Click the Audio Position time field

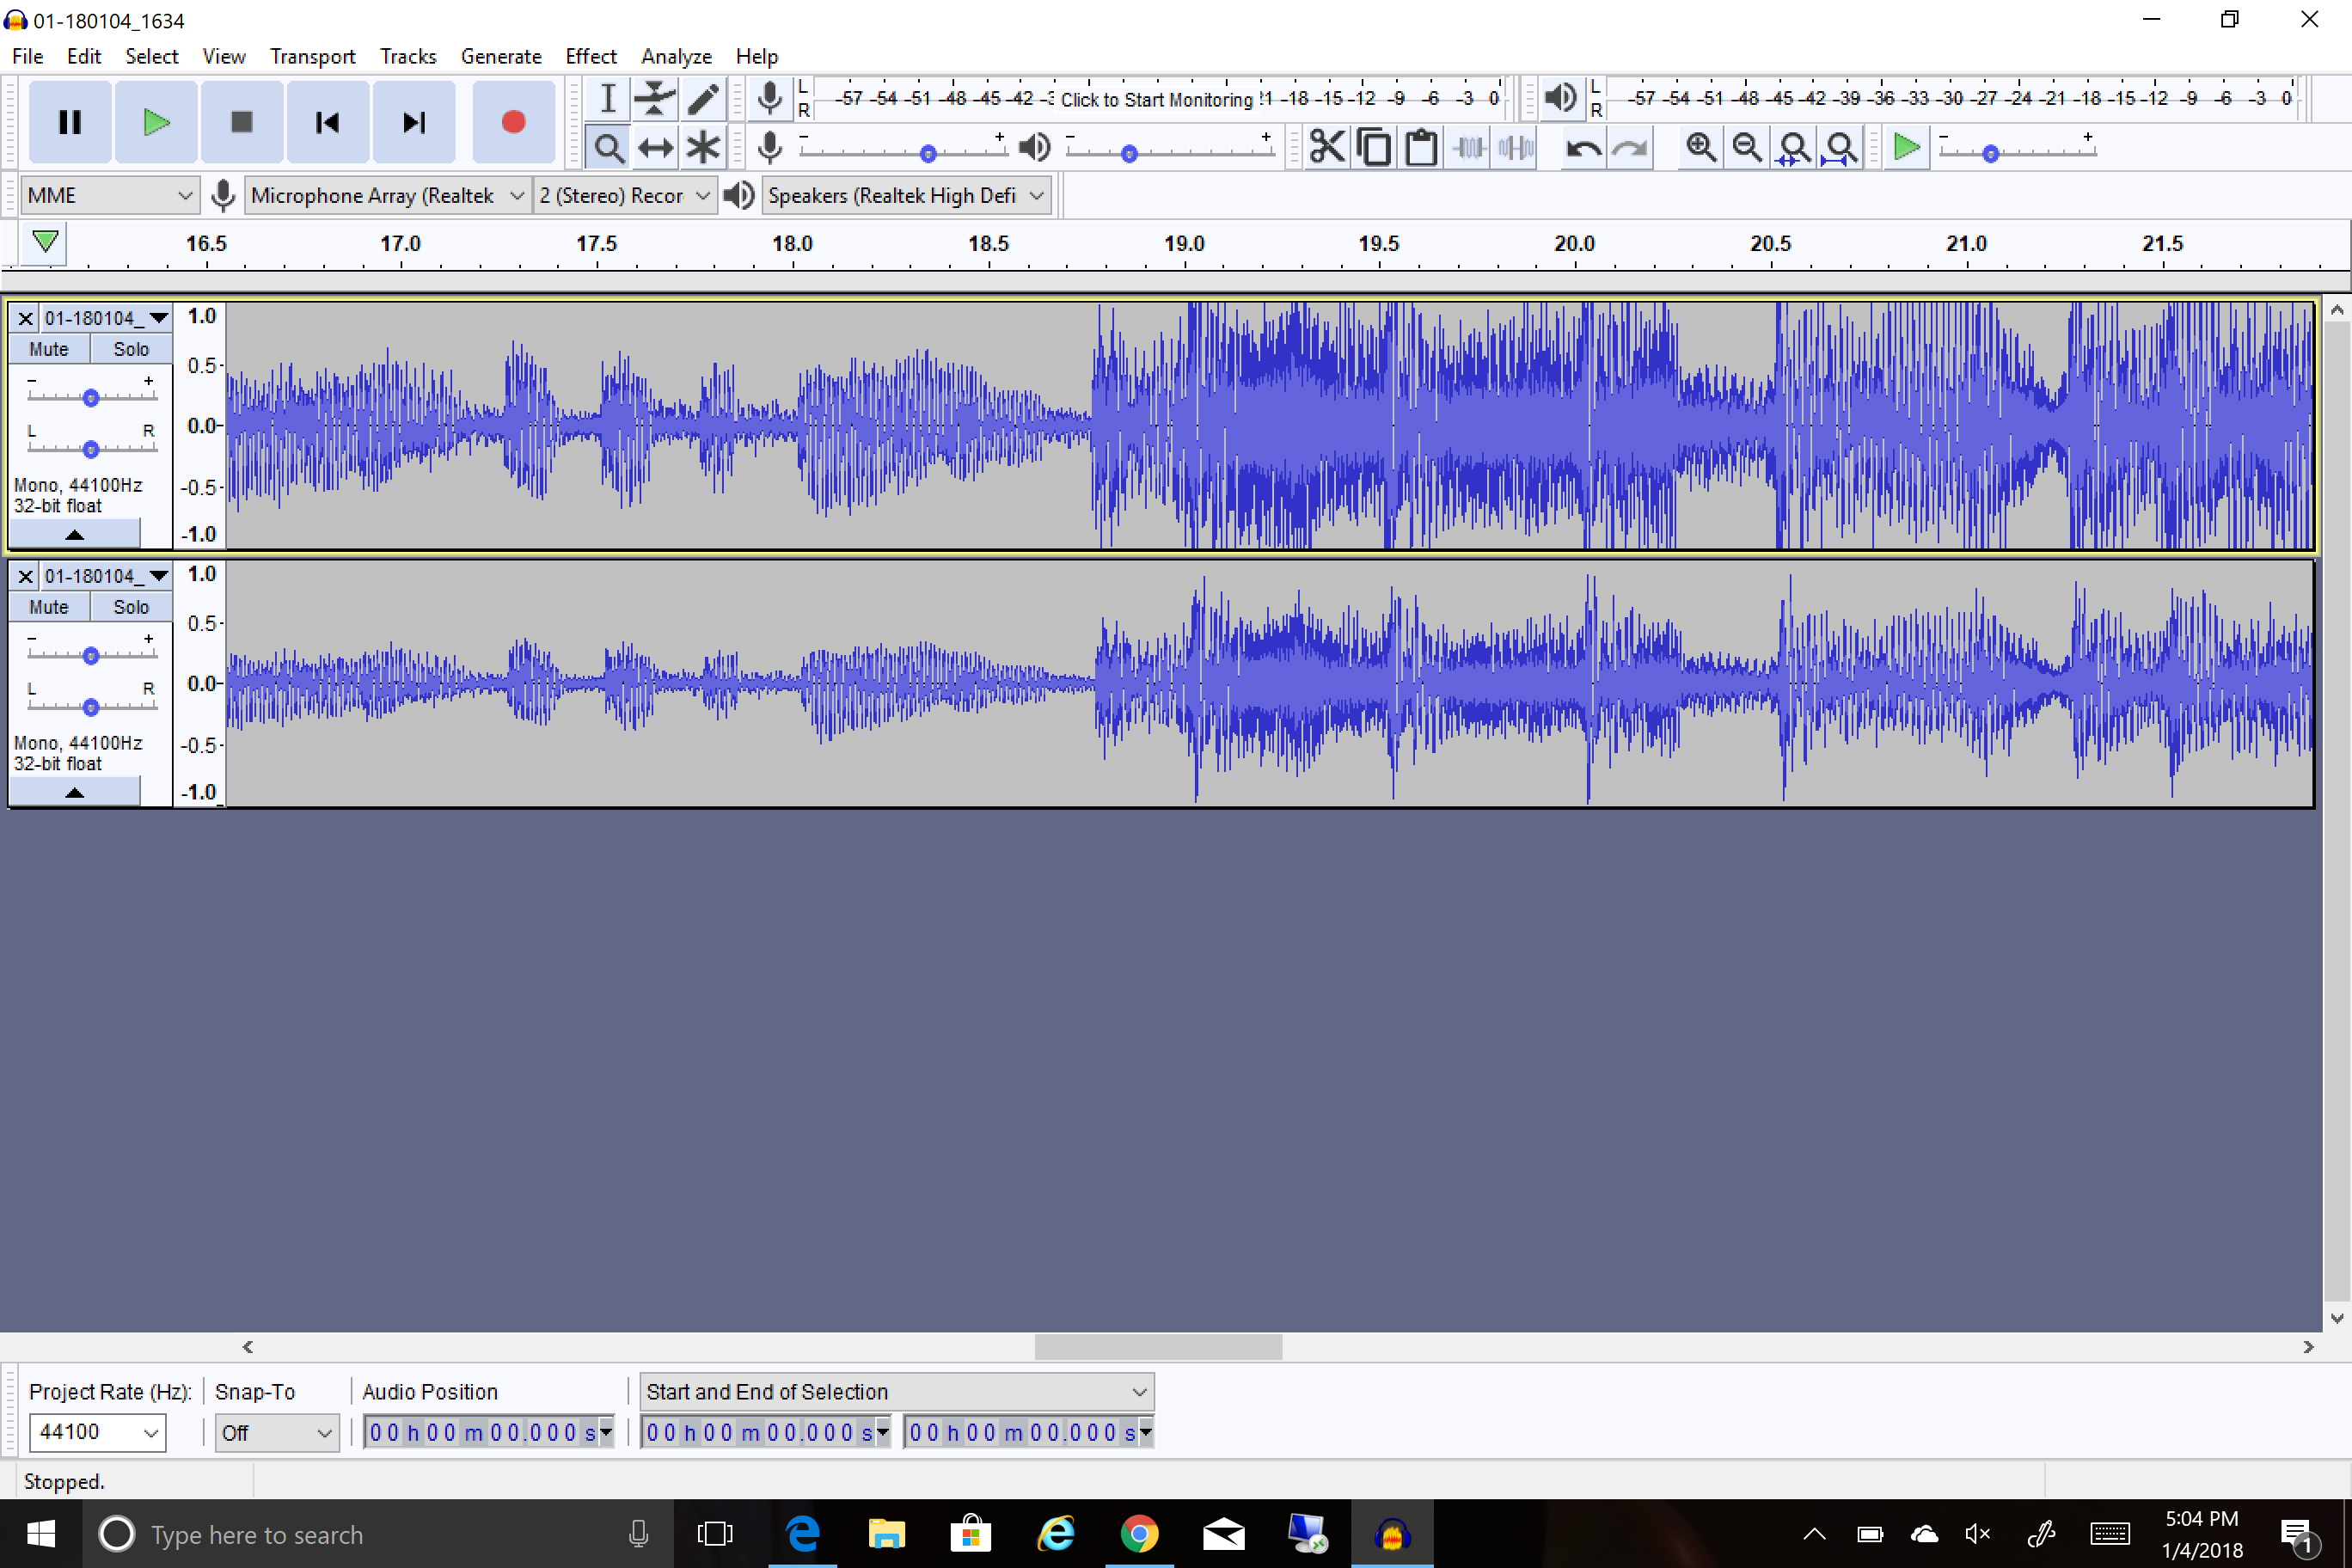click(488, 1432)
